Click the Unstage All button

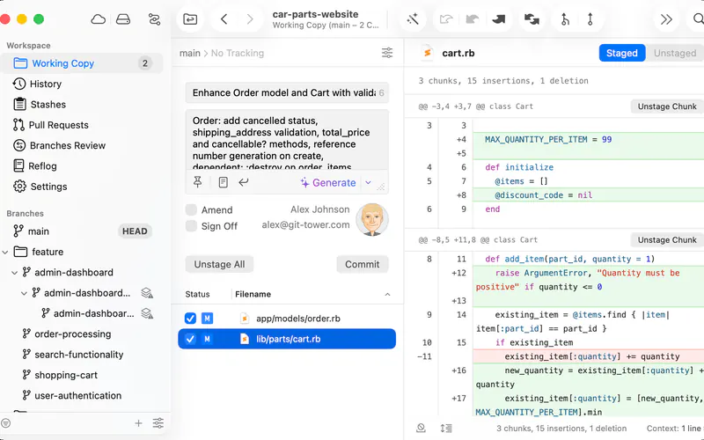pyautogui.click(x=219, y=265)
